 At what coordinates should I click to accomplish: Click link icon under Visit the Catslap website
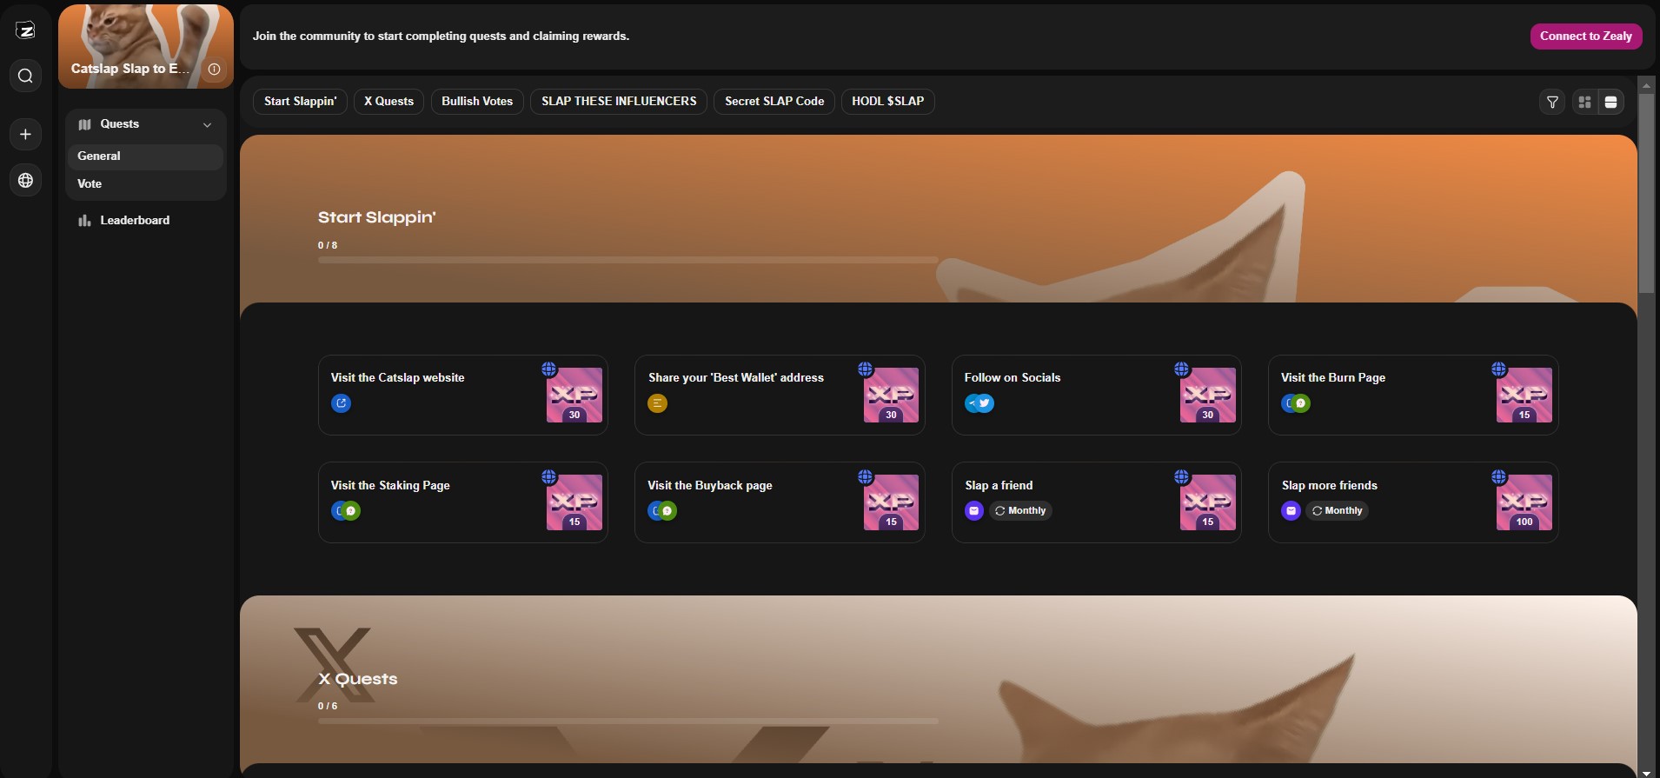341,403
